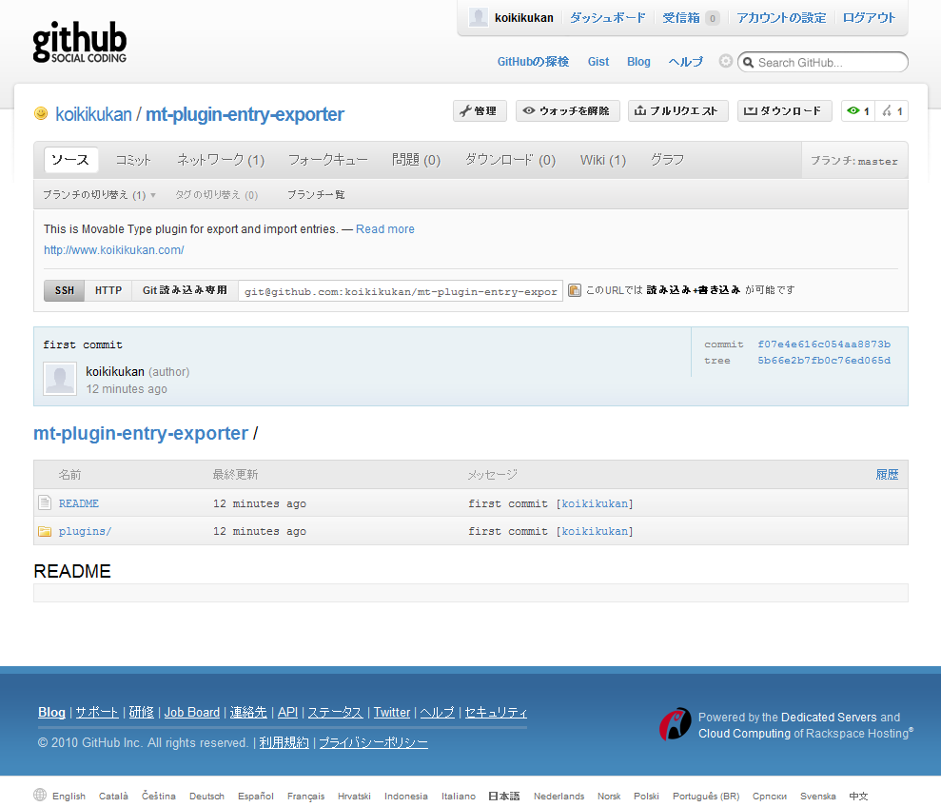Open the プライバシーポリシー link
The height and width of the screenshot is (807, 941).
pyautogui.click(x=373, y=742)
